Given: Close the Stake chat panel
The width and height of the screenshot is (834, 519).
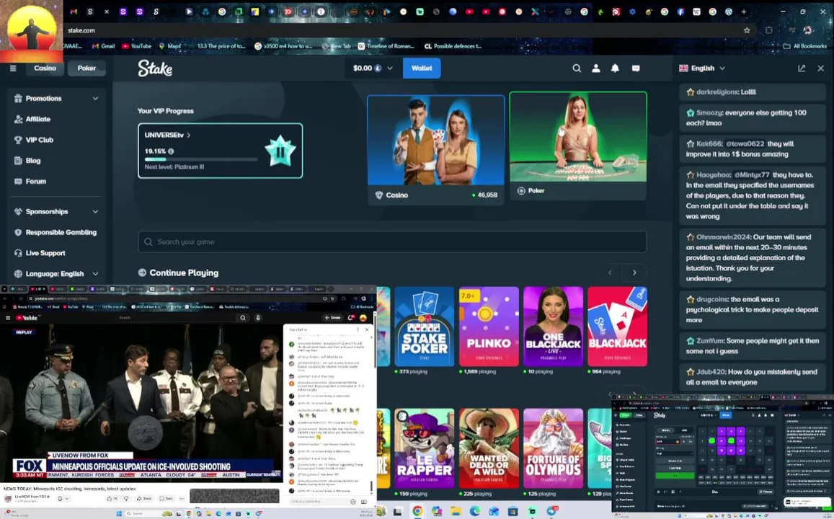Looking at the screenshot, I should [x=821, y=68].
